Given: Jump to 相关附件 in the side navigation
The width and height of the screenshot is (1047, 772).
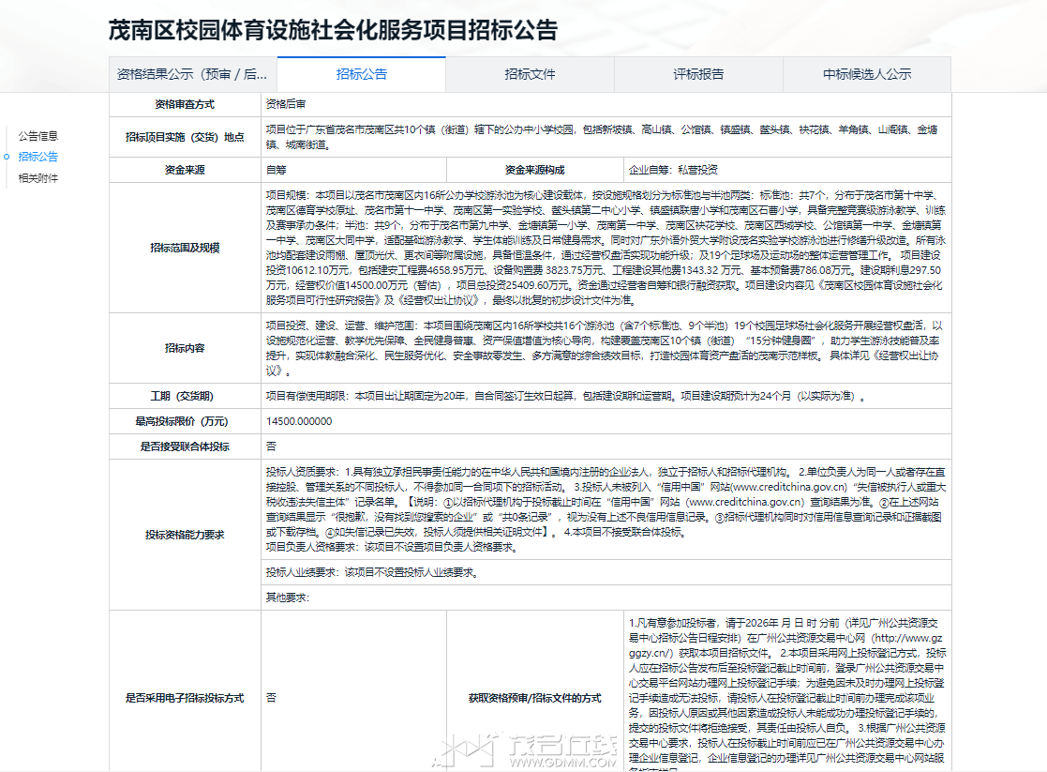Looking at the screenshot, I should click(38, 178).
